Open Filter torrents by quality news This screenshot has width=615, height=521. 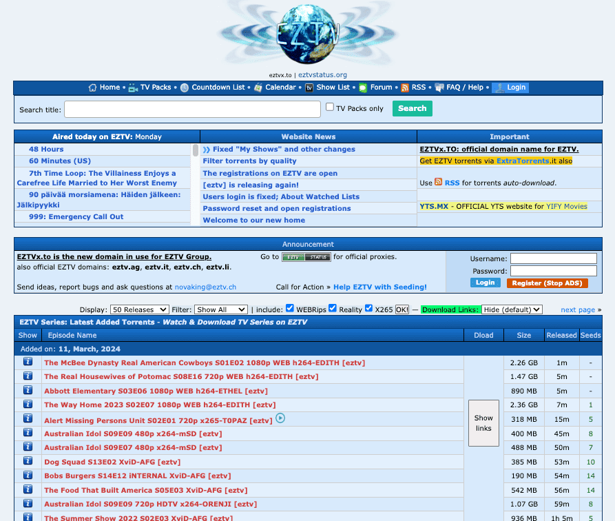pos(249,161)
